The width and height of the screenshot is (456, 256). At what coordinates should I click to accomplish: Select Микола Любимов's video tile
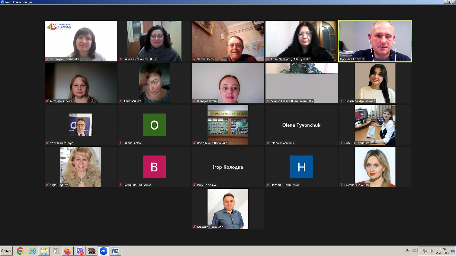click(x=228, y=209)
